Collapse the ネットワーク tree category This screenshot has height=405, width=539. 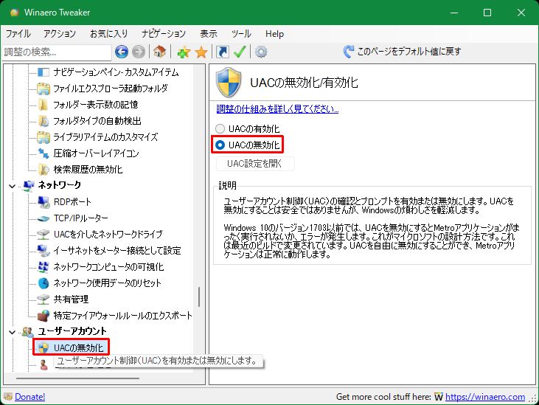[x=12, y=186]
